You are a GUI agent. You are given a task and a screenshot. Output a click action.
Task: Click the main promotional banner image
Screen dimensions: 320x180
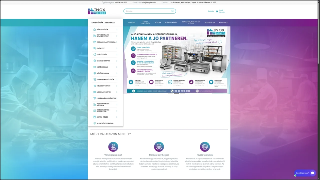(x=177, y=60)
